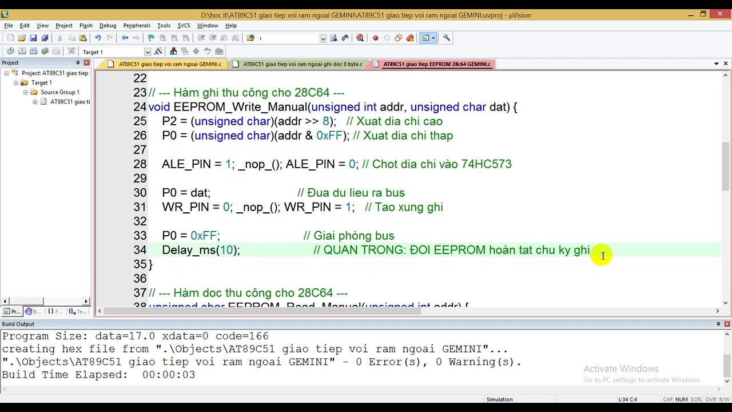This screenshot has height=412, width=732.
Task: Insert a breakpoint with the red dot
Action: 375,38
